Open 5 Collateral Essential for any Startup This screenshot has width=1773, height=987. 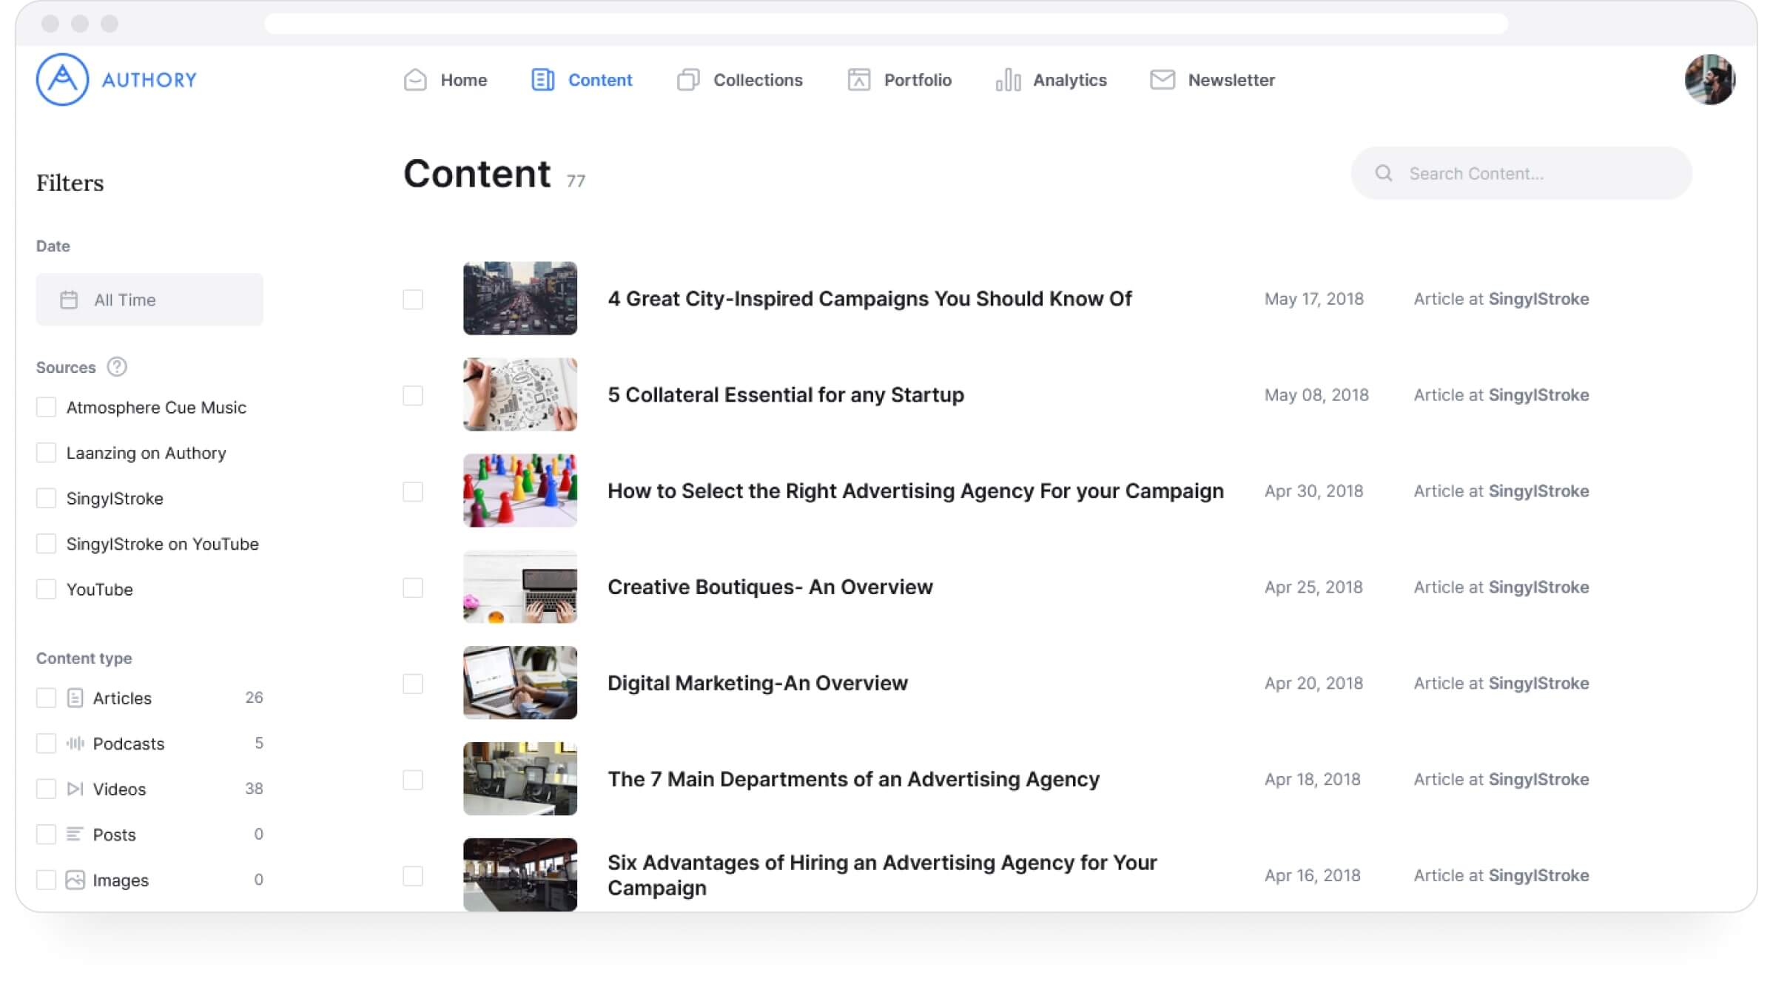click(786, 395)
